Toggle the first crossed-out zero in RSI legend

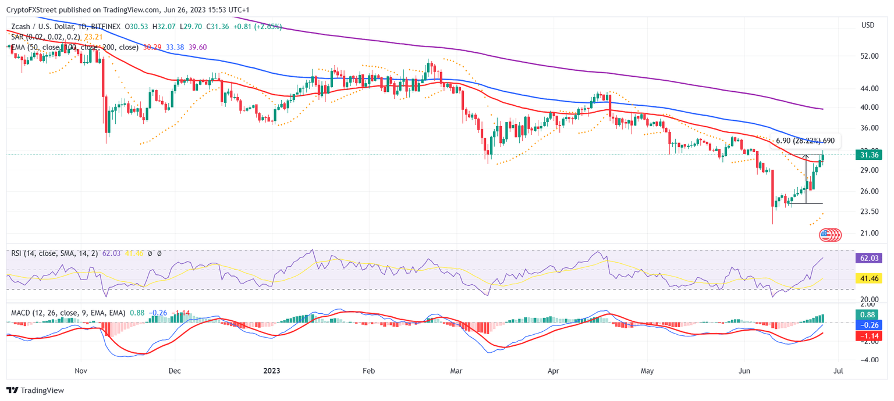click(x=150, y=253)
